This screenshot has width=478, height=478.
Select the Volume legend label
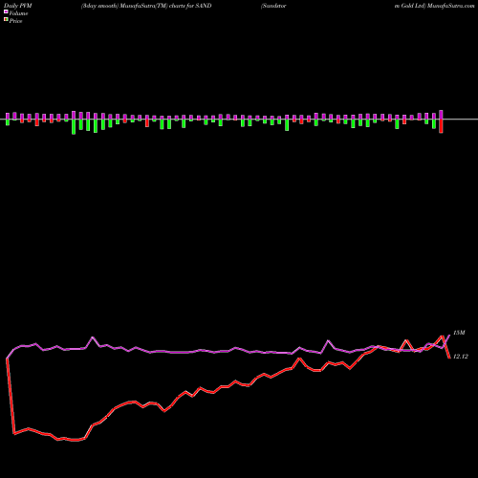(x=18, y=13)
